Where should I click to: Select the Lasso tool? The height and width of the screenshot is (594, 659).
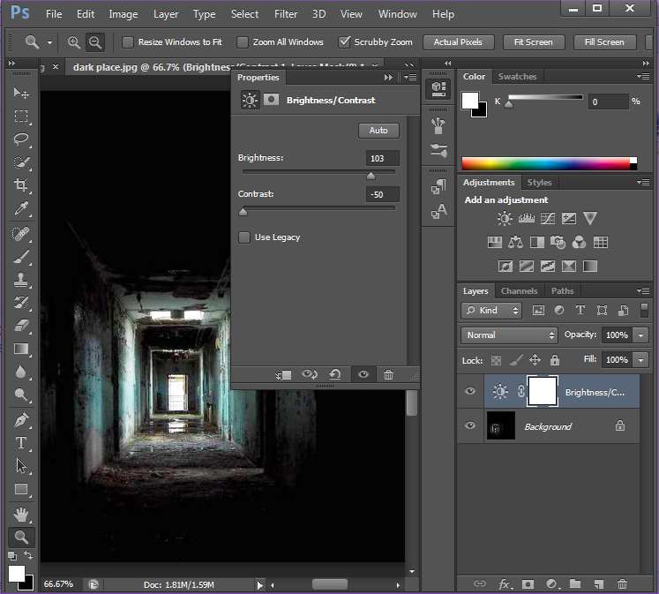pos(21,139)
